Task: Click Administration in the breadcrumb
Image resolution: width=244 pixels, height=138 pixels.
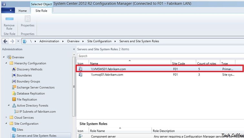Action: [x=49, y=41]
